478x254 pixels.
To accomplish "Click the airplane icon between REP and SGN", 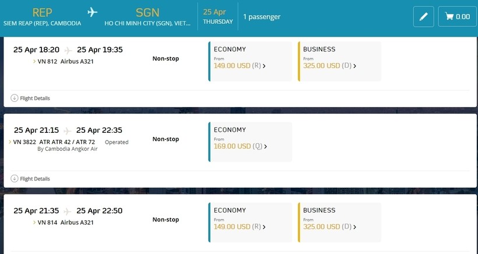I will pyautogui.click(x=92, y=13).
